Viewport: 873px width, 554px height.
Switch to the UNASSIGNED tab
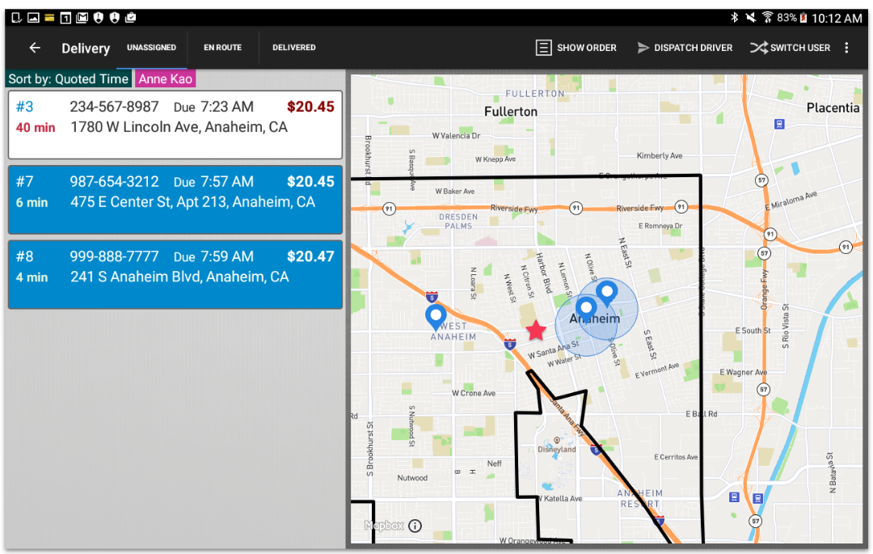point(151,48)
